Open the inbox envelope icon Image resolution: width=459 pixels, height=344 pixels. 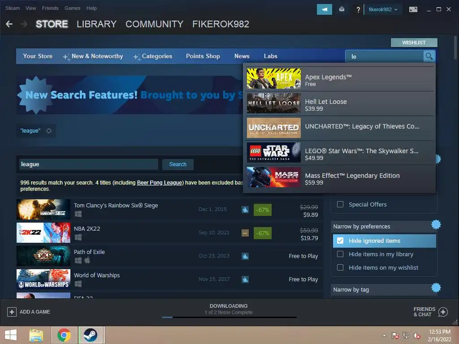tap(342, 9)
